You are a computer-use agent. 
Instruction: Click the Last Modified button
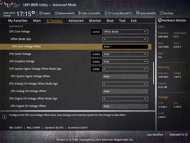155,135
